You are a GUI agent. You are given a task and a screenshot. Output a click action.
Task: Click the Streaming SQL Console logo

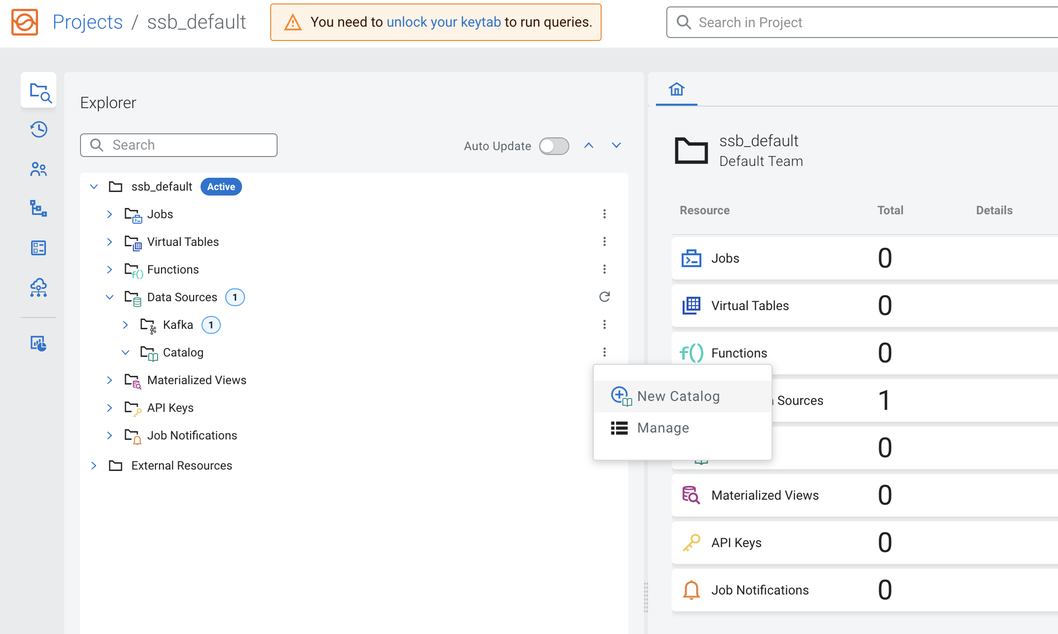click(x=25, y=22)
